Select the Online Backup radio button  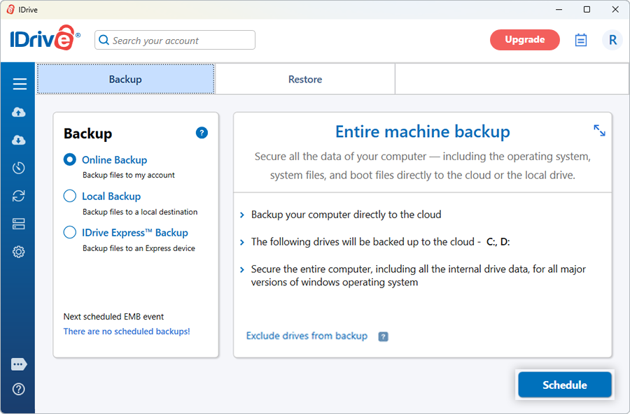click(x=69, y=159)
